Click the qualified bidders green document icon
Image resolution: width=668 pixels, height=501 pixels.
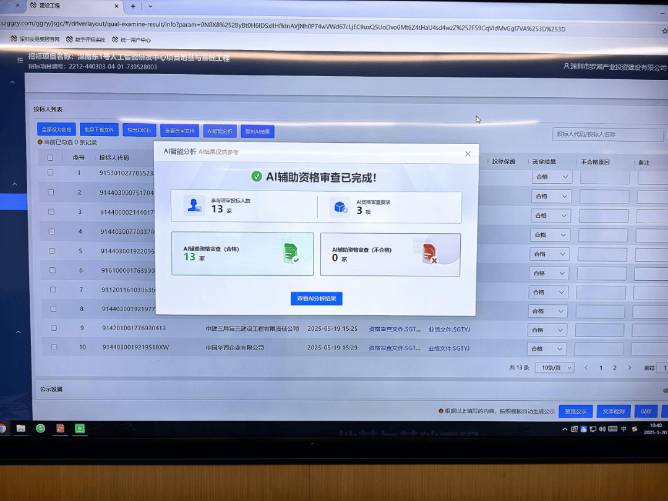pyautogui.click(x=290, y=253)
